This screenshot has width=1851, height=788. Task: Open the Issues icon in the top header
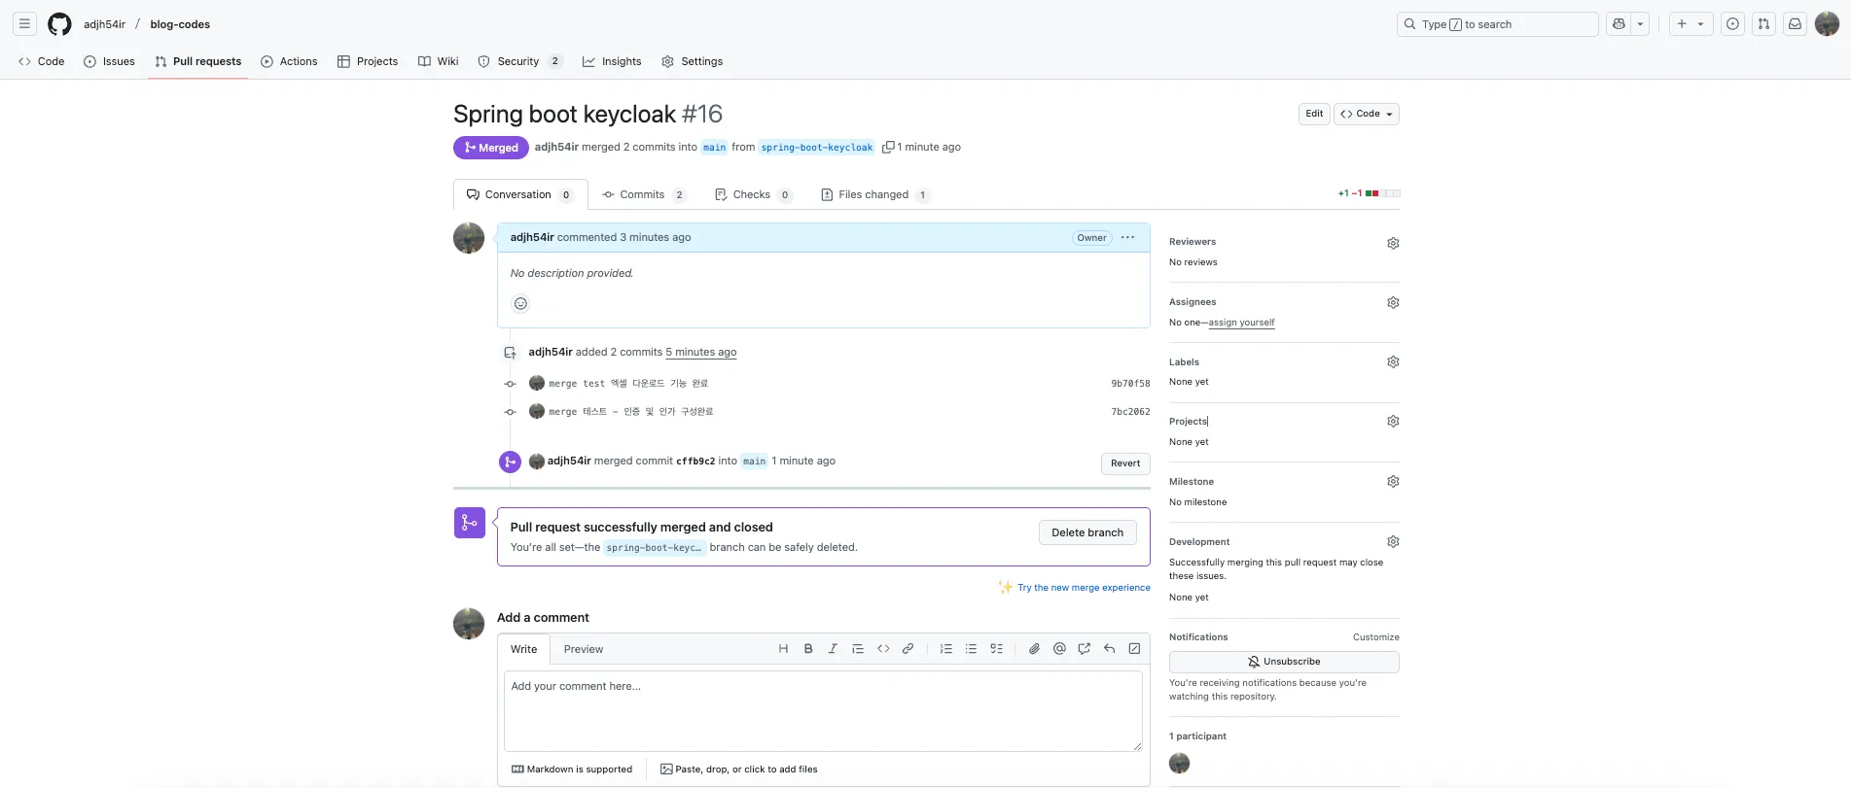click(x=1732, y=24)
